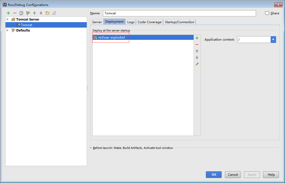Expand the Defaults tree node
The image size is (285, 183).
[x=8, y=30]
